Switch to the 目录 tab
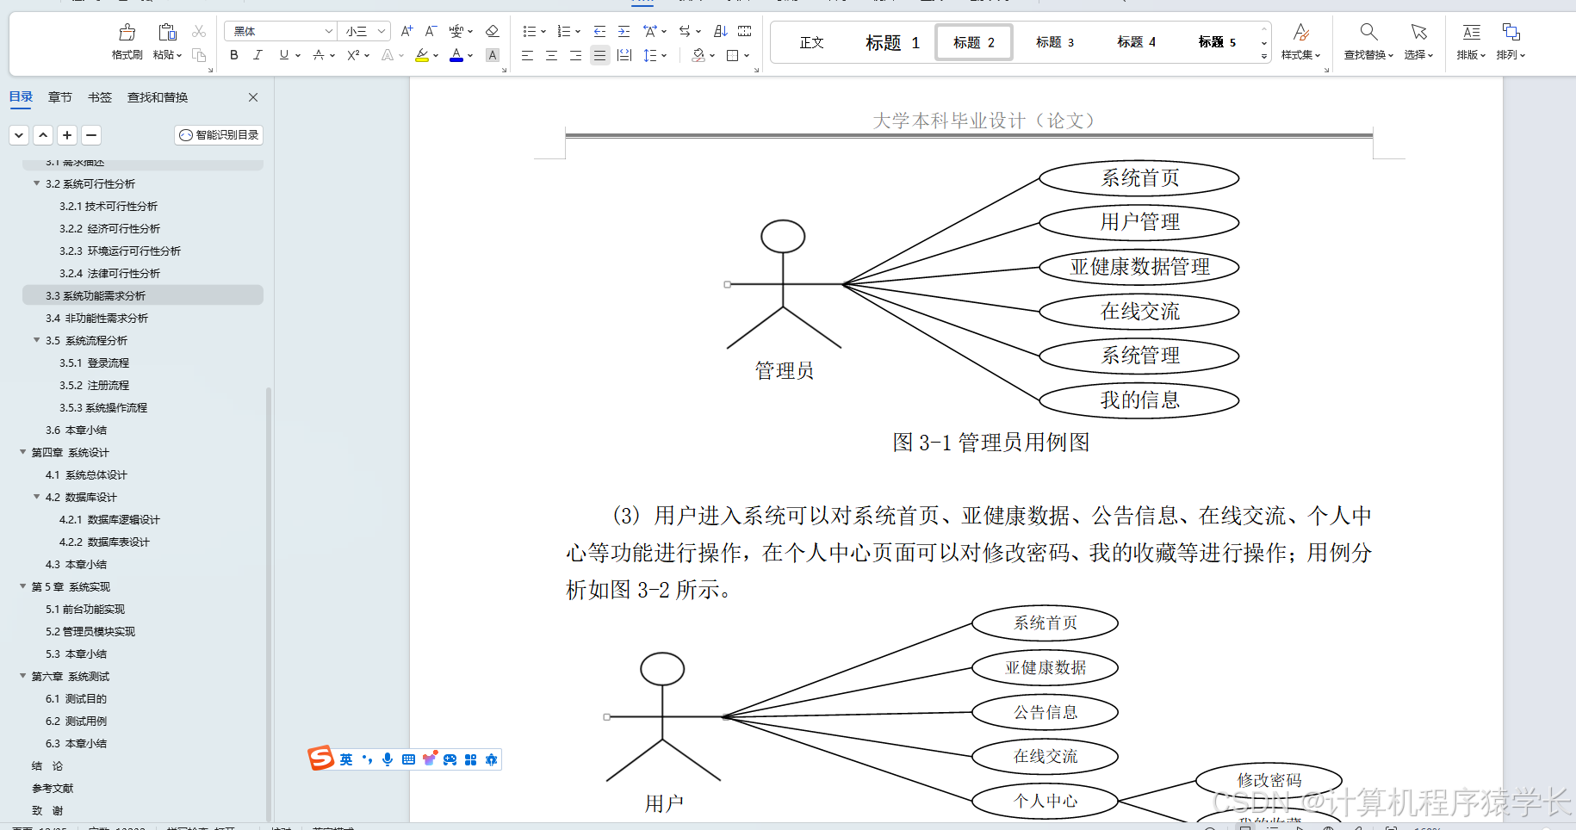 (21, 97)
